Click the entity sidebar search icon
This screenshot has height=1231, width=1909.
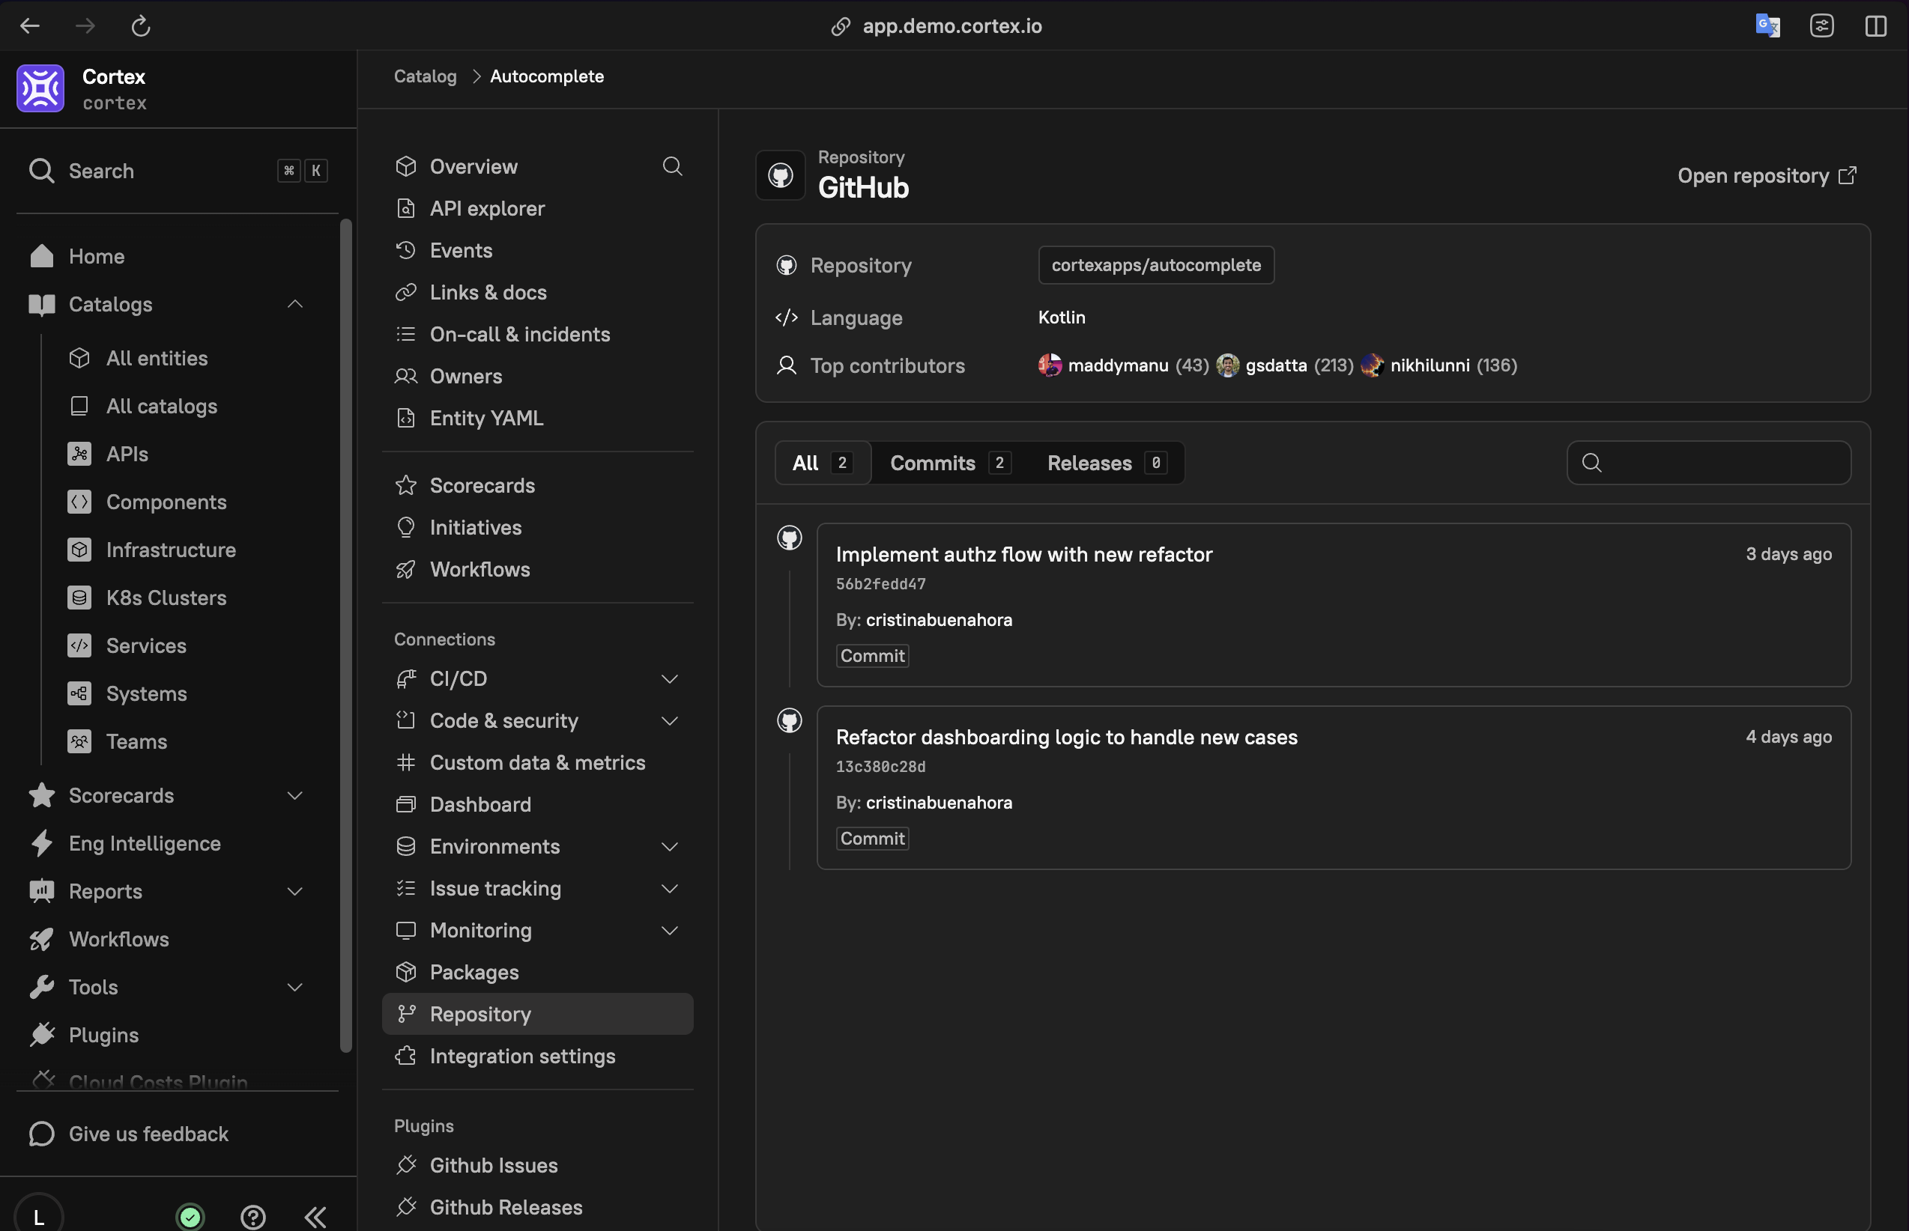pyautogui.click(x=672, y=166)
